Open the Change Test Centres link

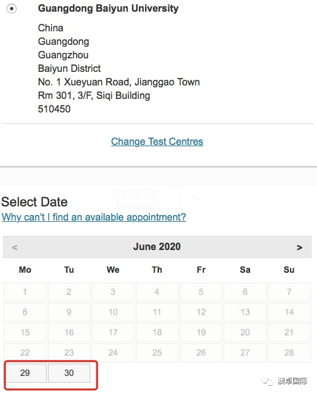coord(157,141)
